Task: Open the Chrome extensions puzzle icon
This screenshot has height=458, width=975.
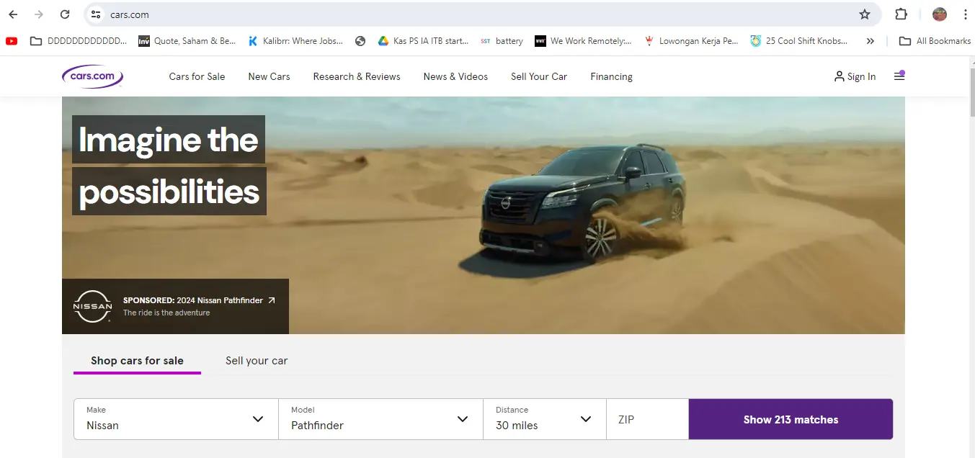Action: [x=901, y=14]
